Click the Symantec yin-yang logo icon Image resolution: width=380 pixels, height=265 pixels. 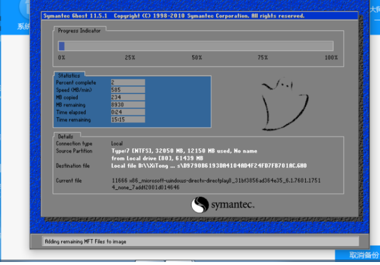[x=200, y=205]
